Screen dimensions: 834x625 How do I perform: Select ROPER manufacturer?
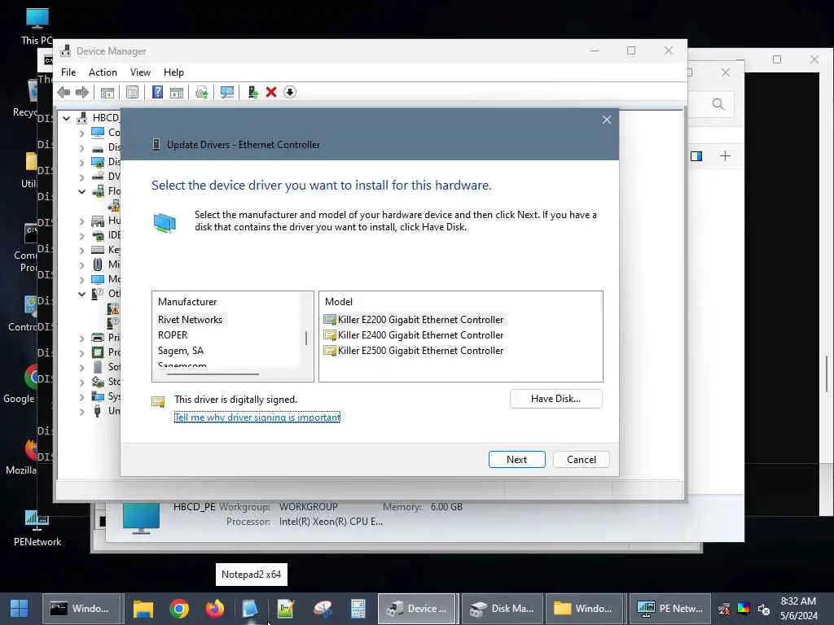(173, 335)
